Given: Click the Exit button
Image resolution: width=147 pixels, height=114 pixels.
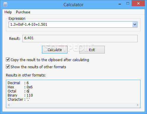Looking at the screenshot, I should pos(92,50).
